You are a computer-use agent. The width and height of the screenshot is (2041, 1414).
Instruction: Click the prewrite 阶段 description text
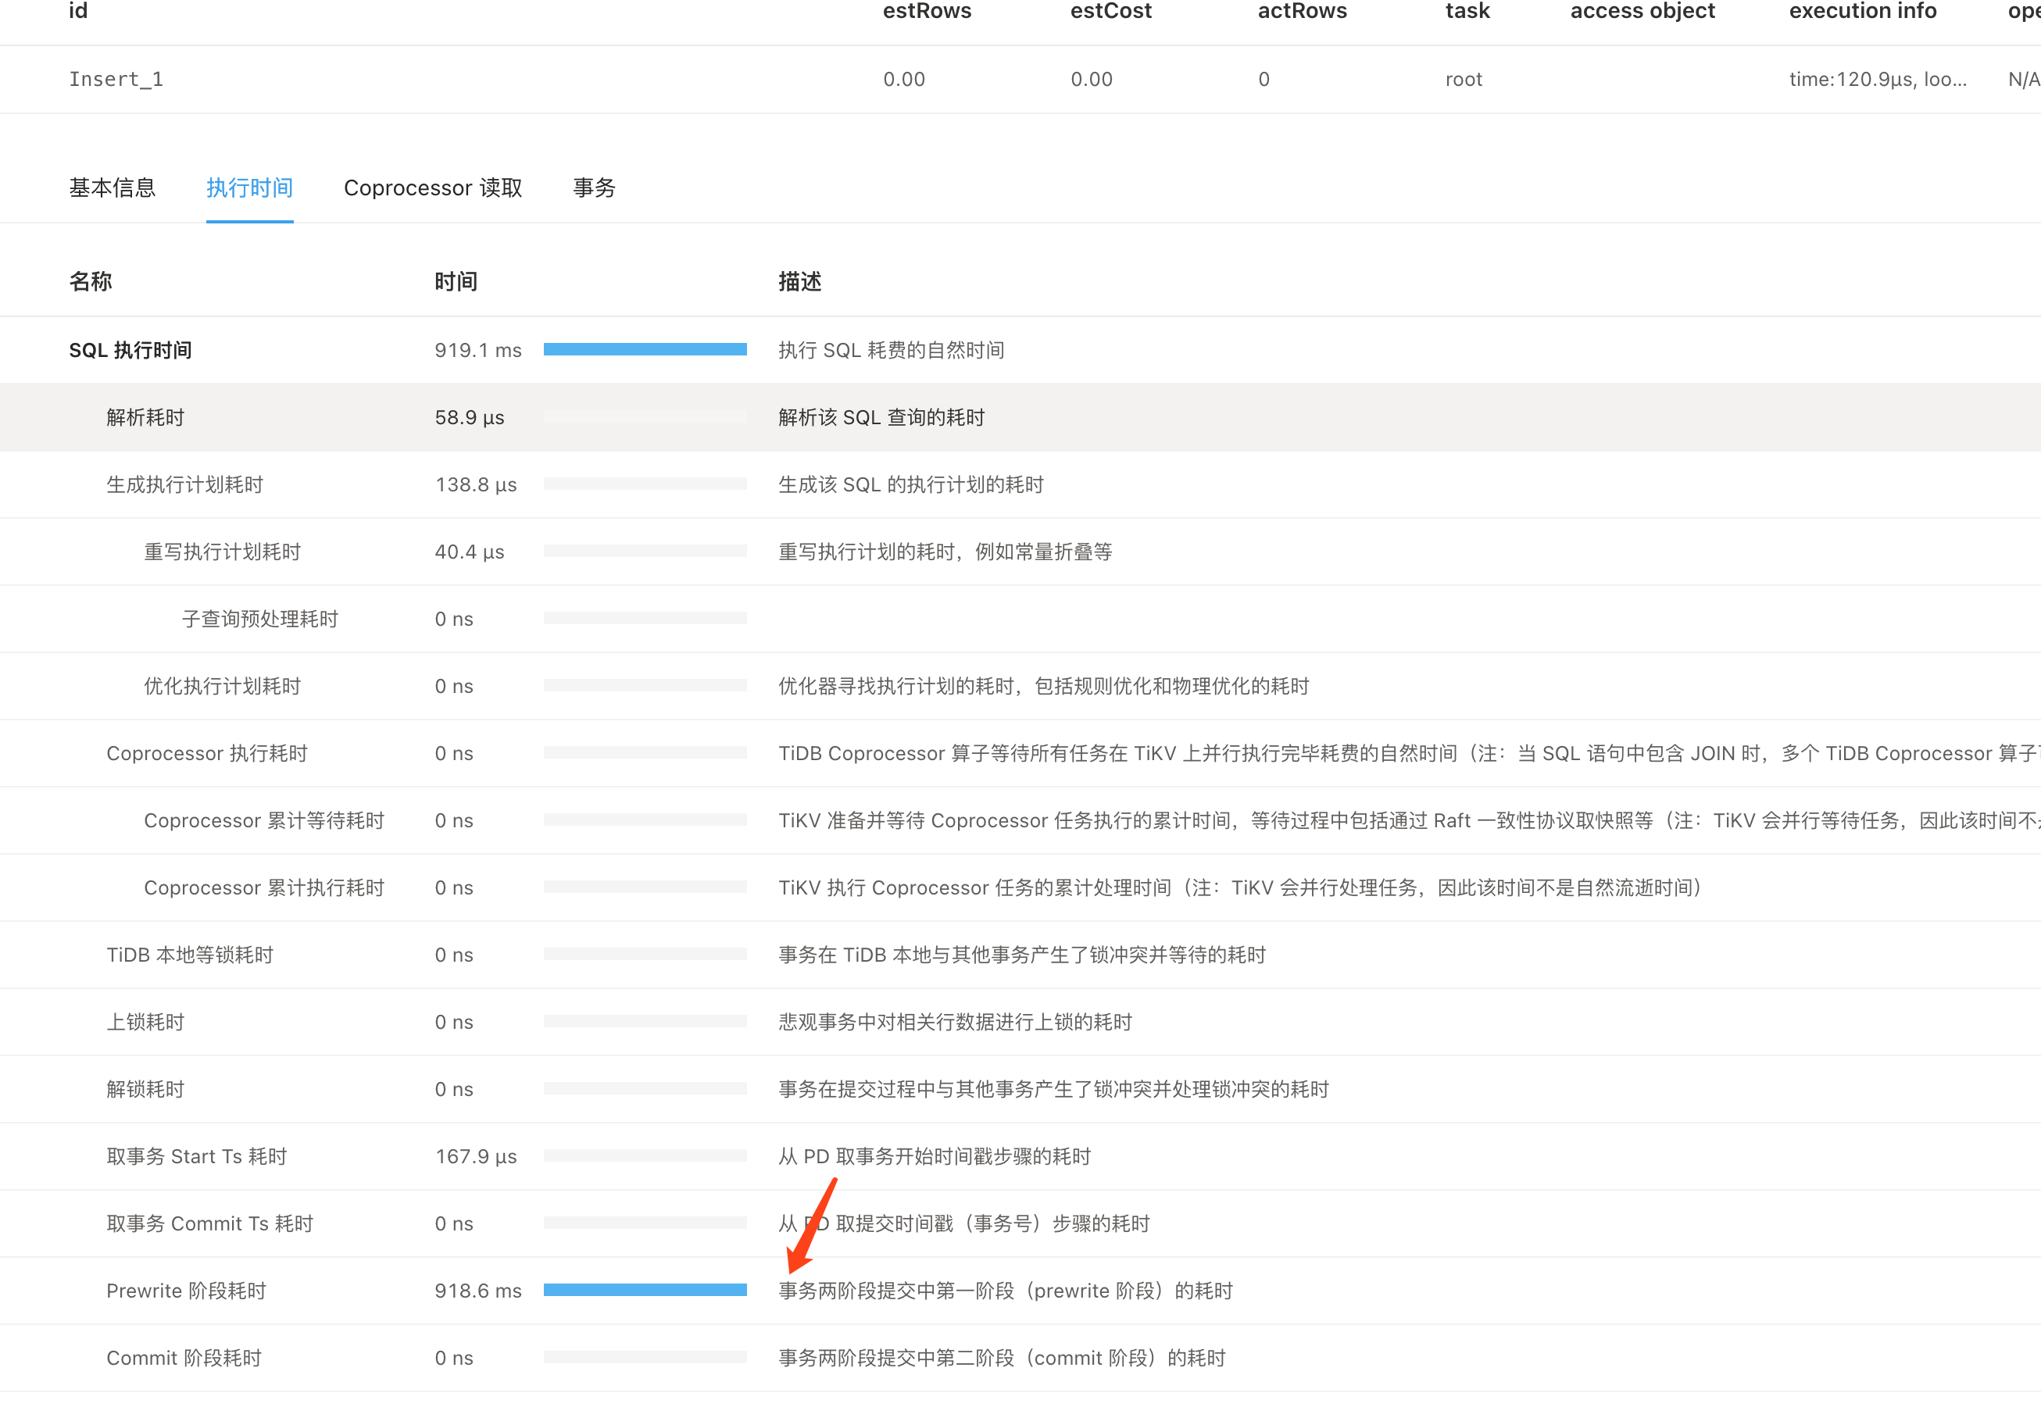tap(1006, 1291)
